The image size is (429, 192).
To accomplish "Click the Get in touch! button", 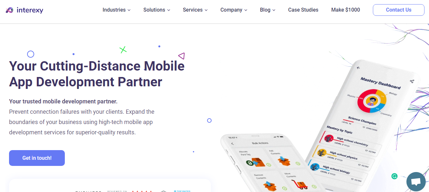I will 37,158.
